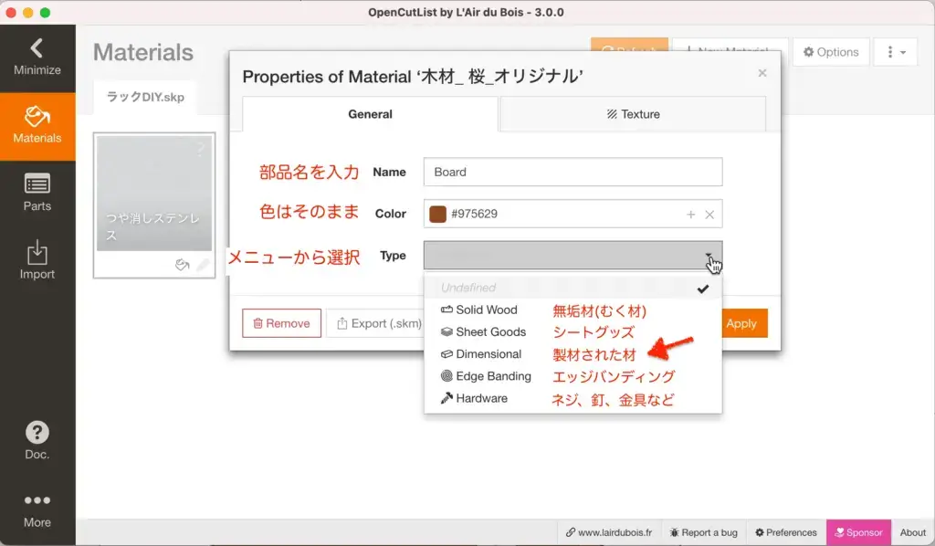The image size is (935, 546).
Task: Click the Report a bug link
Action: 704,532
